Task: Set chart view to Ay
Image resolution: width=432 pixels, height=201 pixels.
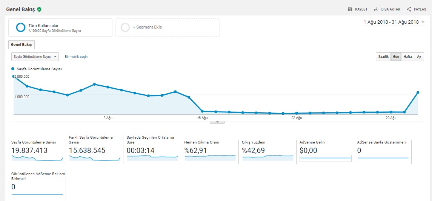Action: [x=418, y=57]
